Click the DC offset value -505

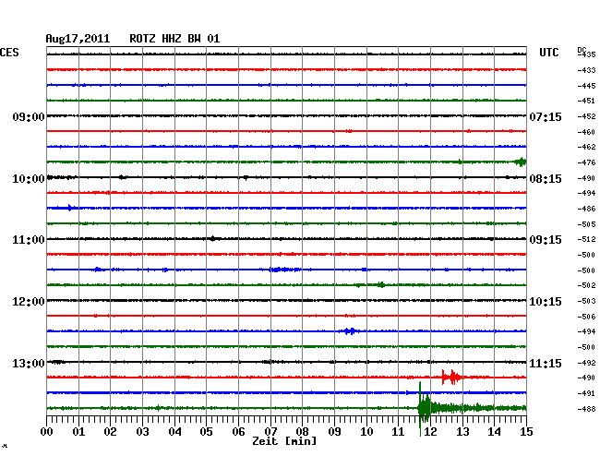point(586,224)
